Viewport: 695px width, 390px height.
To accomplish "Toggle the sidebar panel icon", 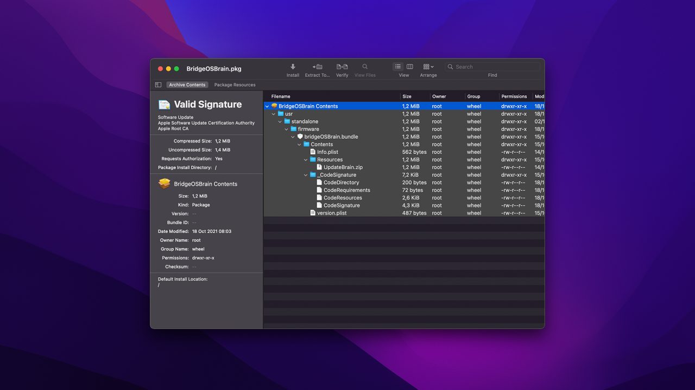I will [x=158, y=85].
